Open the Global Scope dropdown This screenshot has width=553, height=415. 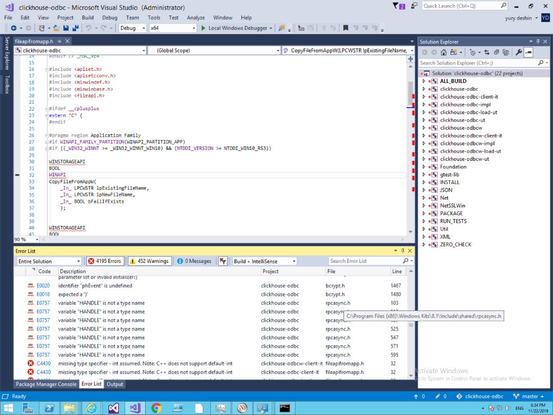214,51
